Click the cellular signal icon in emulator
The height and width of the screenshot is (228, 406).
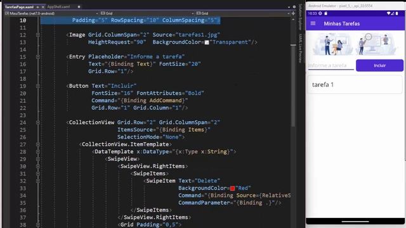[x=393, y=13]
